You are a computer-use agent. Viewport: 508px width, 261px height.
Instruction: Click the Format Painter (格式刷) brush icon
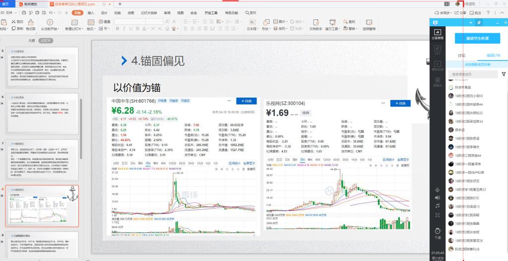[x=30, y=22]
